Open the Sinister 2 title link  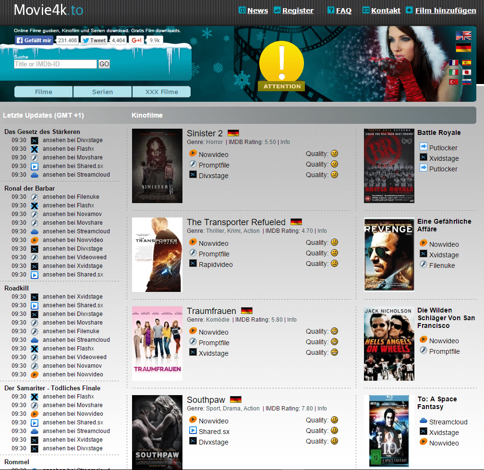pyautogui.click(x=205, y=133)
